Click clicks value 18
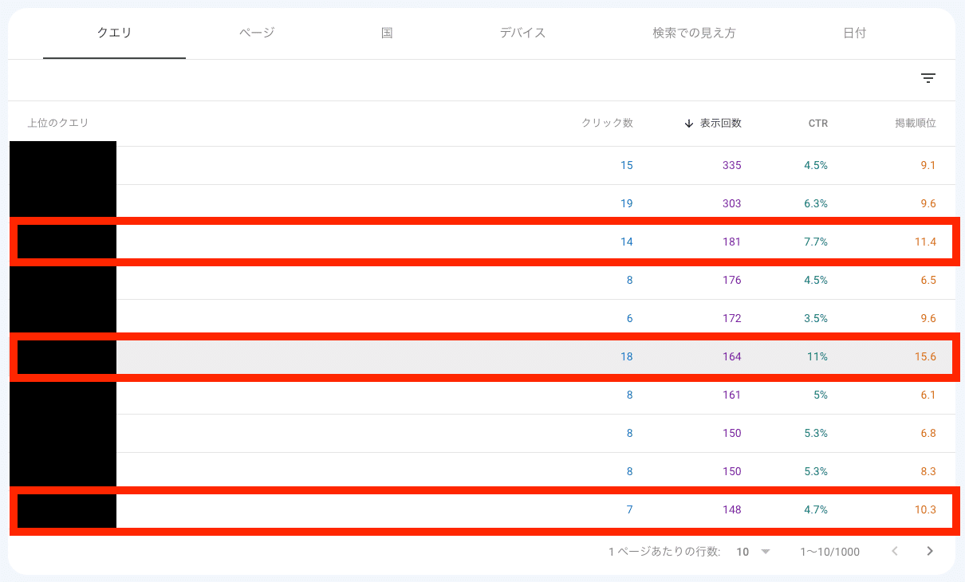965x582 pixels. 627,356
